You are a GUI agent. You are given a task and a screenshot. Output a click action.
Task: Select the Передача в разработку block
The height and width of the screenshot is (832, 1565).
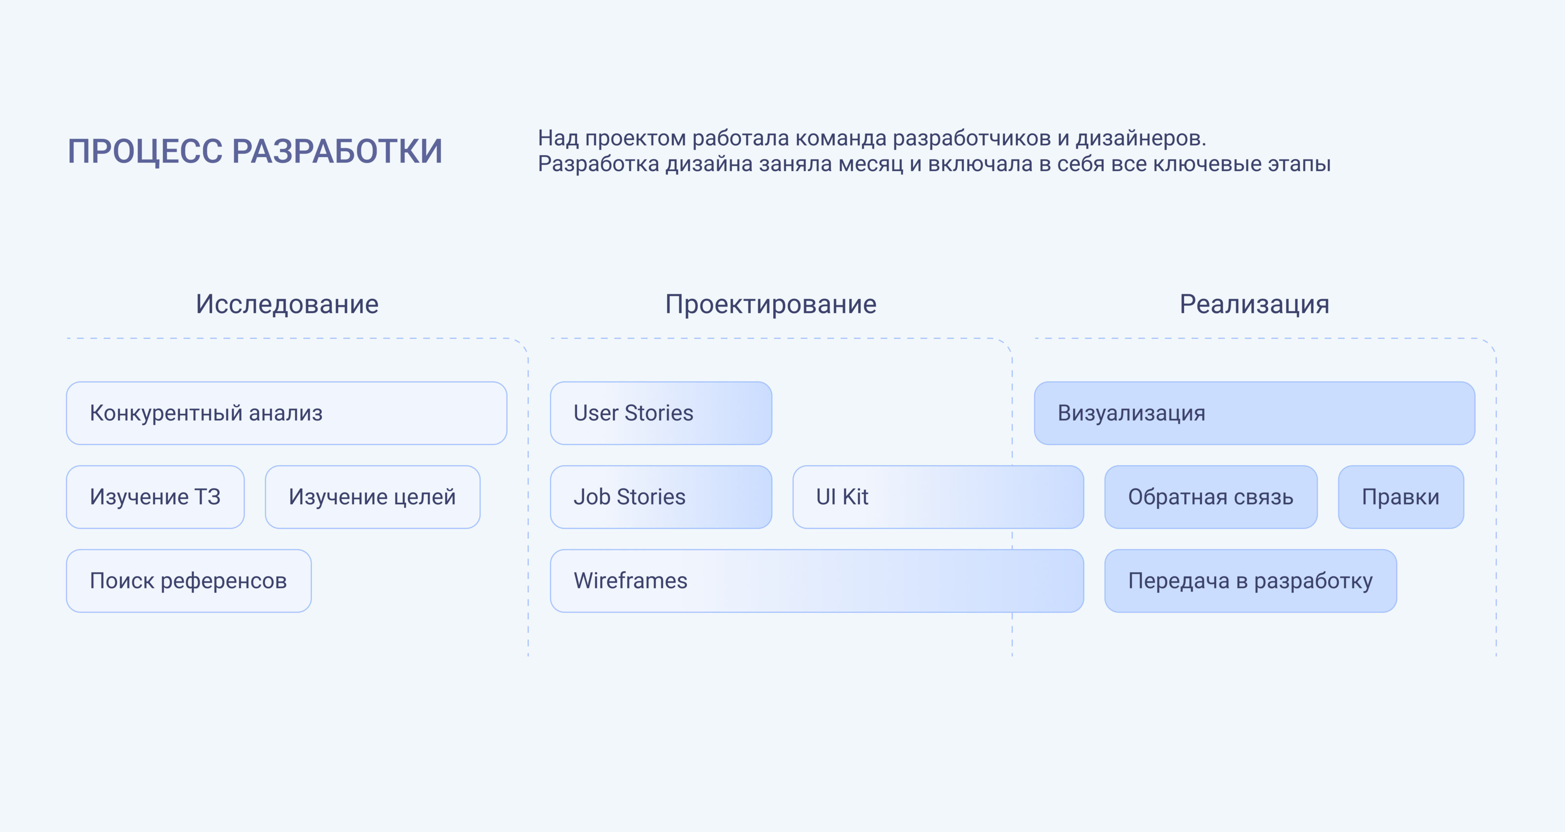[x=1250, y=581]
